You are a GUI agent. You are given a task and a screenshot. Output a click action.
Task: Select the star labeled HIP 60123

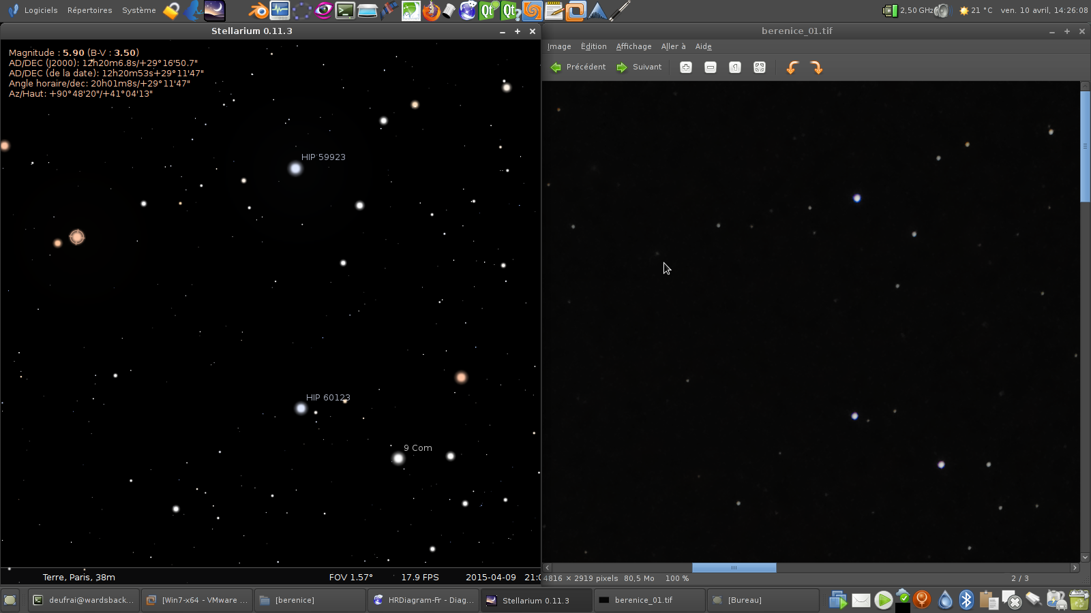coord(301,408)
